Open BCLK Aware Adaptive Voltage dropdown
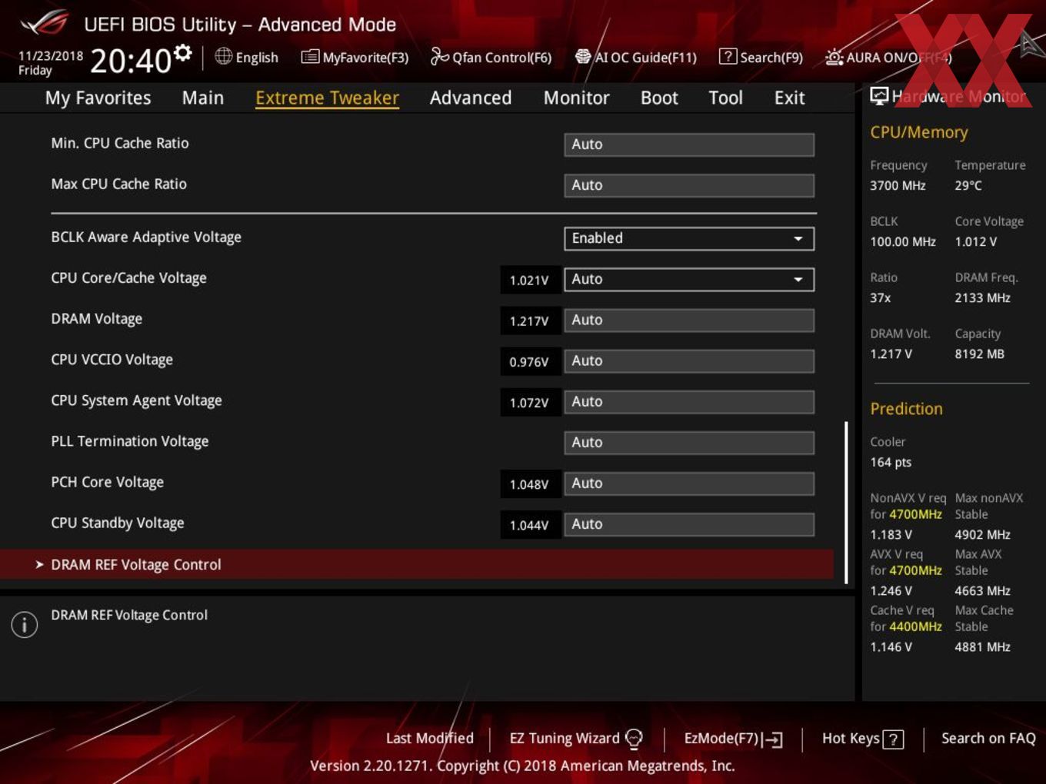Image resolution: width=1046 pixels, height=784 pixels. (x=689, y=238)
